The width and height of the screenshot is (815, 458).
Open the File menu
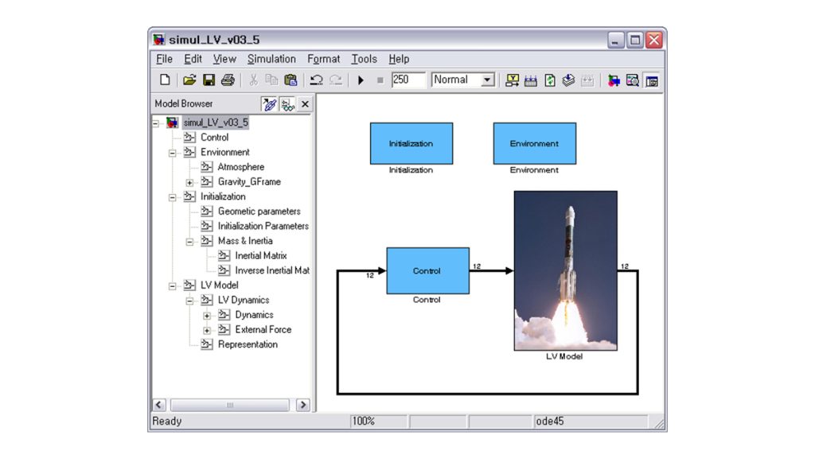click(164, 59)
